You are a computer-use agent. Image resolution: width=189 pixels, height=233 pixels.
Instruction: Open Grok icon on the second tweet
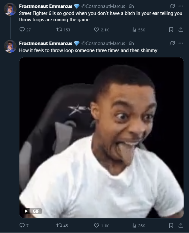click(172, 43)
